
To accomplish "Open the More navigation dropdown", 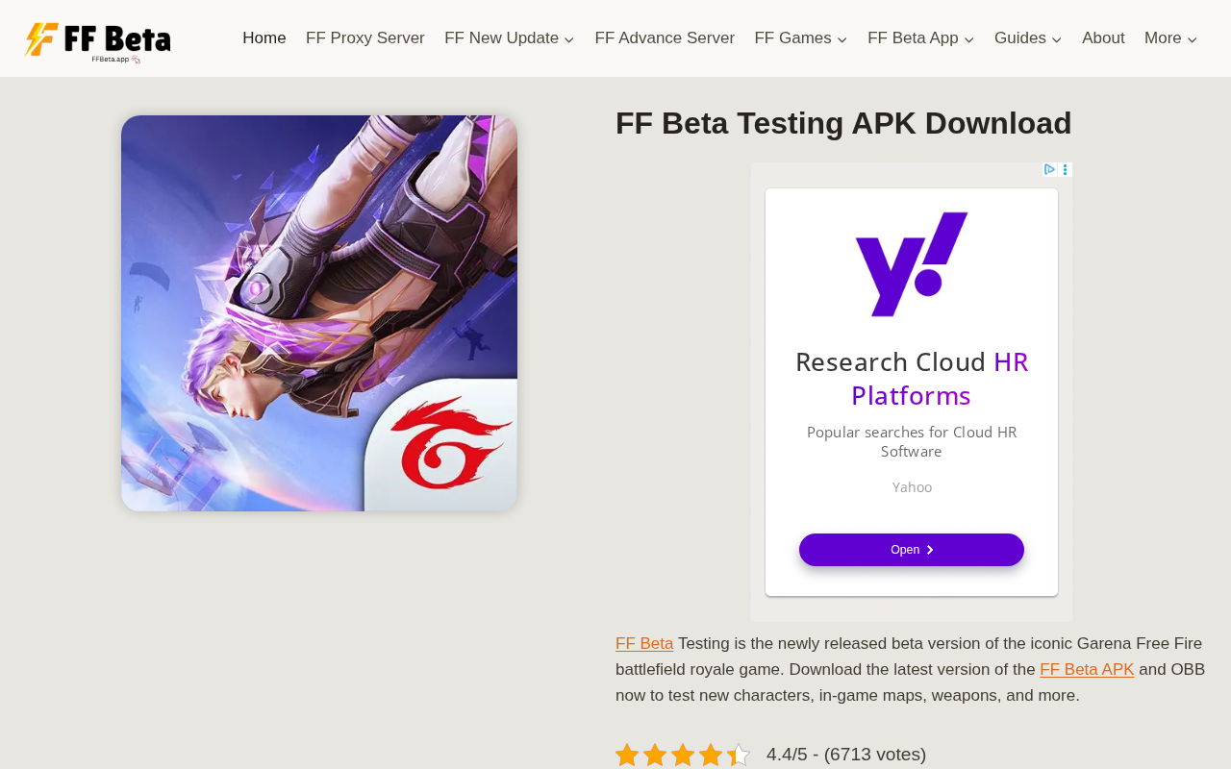I will [x=1170, y=38].
